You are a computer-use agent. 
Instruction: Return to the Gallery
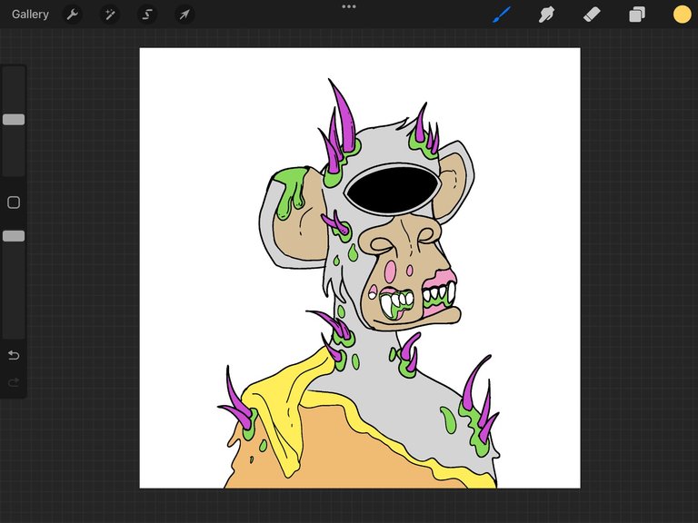coord(30,15)
